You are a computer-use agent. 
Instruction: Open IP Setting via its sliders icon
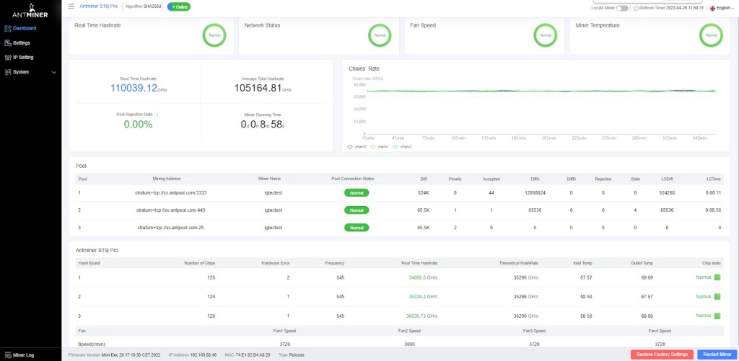click(x=7, y=58)
